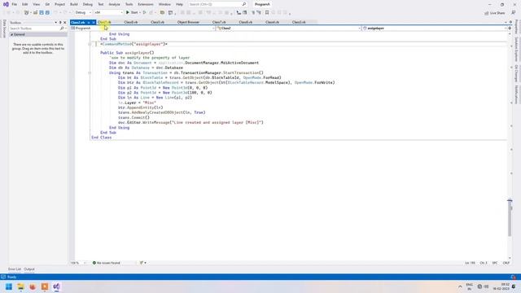Close the Toolbox panel
The width and height of the screenshot is (521, 293).
tap(65, 23)
